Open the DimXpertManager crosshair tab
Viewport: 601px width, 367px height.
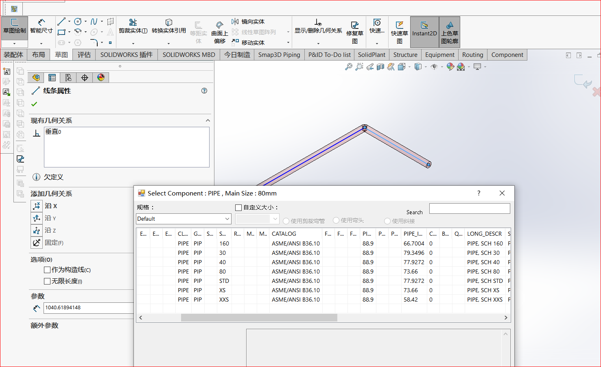[85, 78]
